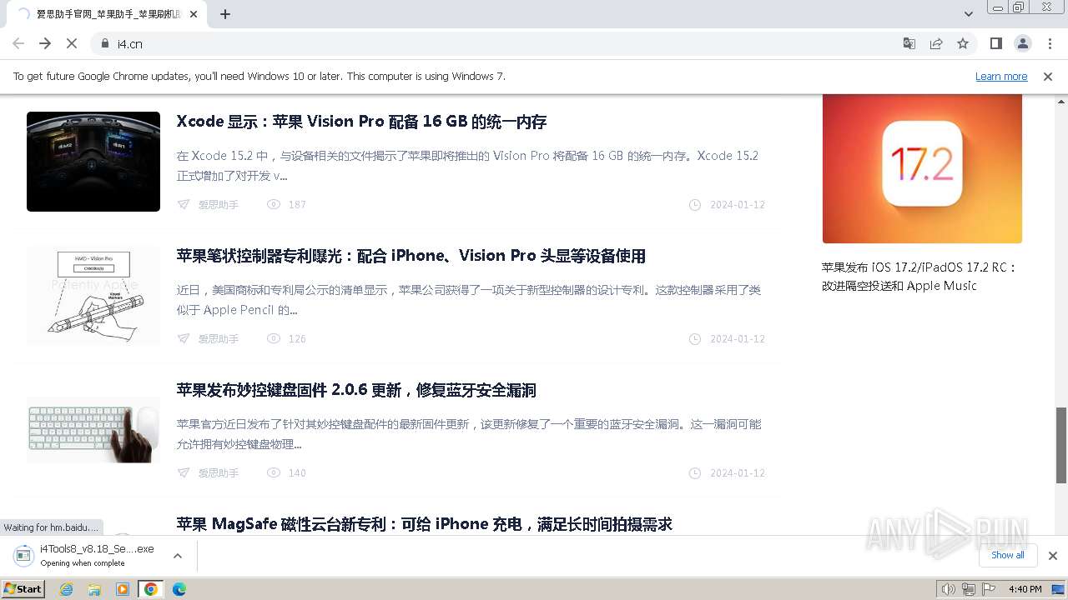
Task: Launch Internet Explorer from taskbar
Action: (x=66, y=589)
